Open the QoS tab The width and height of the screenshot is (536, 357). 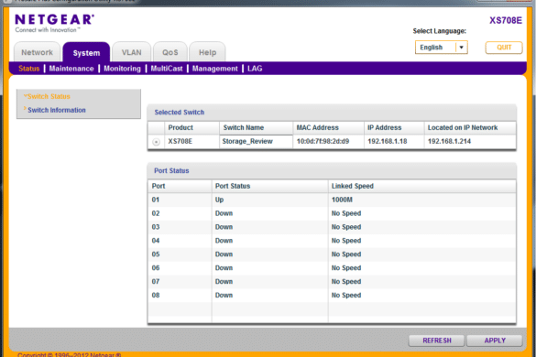point(170,52)
